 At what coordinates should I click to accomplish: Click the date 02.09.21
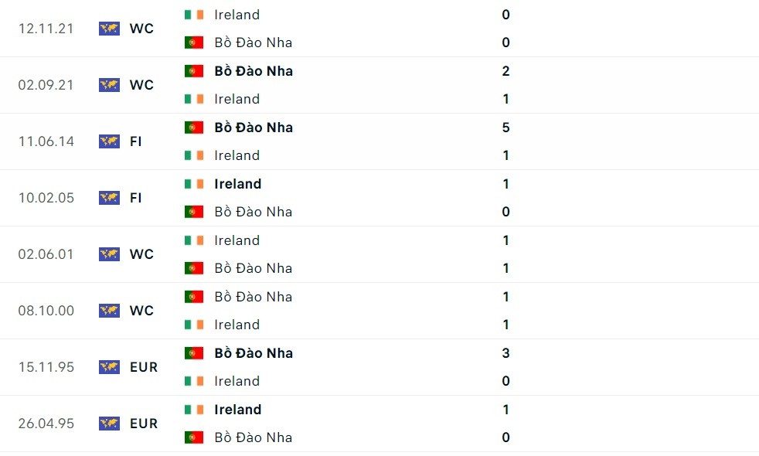(x=46, y=85)
